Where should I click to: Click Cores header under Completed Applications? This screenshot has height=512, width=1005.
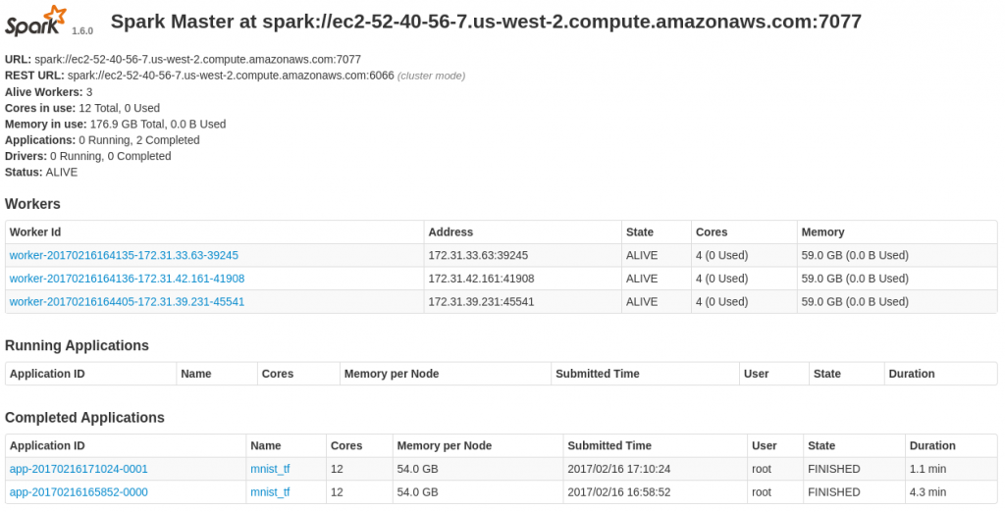pos(346,445)
